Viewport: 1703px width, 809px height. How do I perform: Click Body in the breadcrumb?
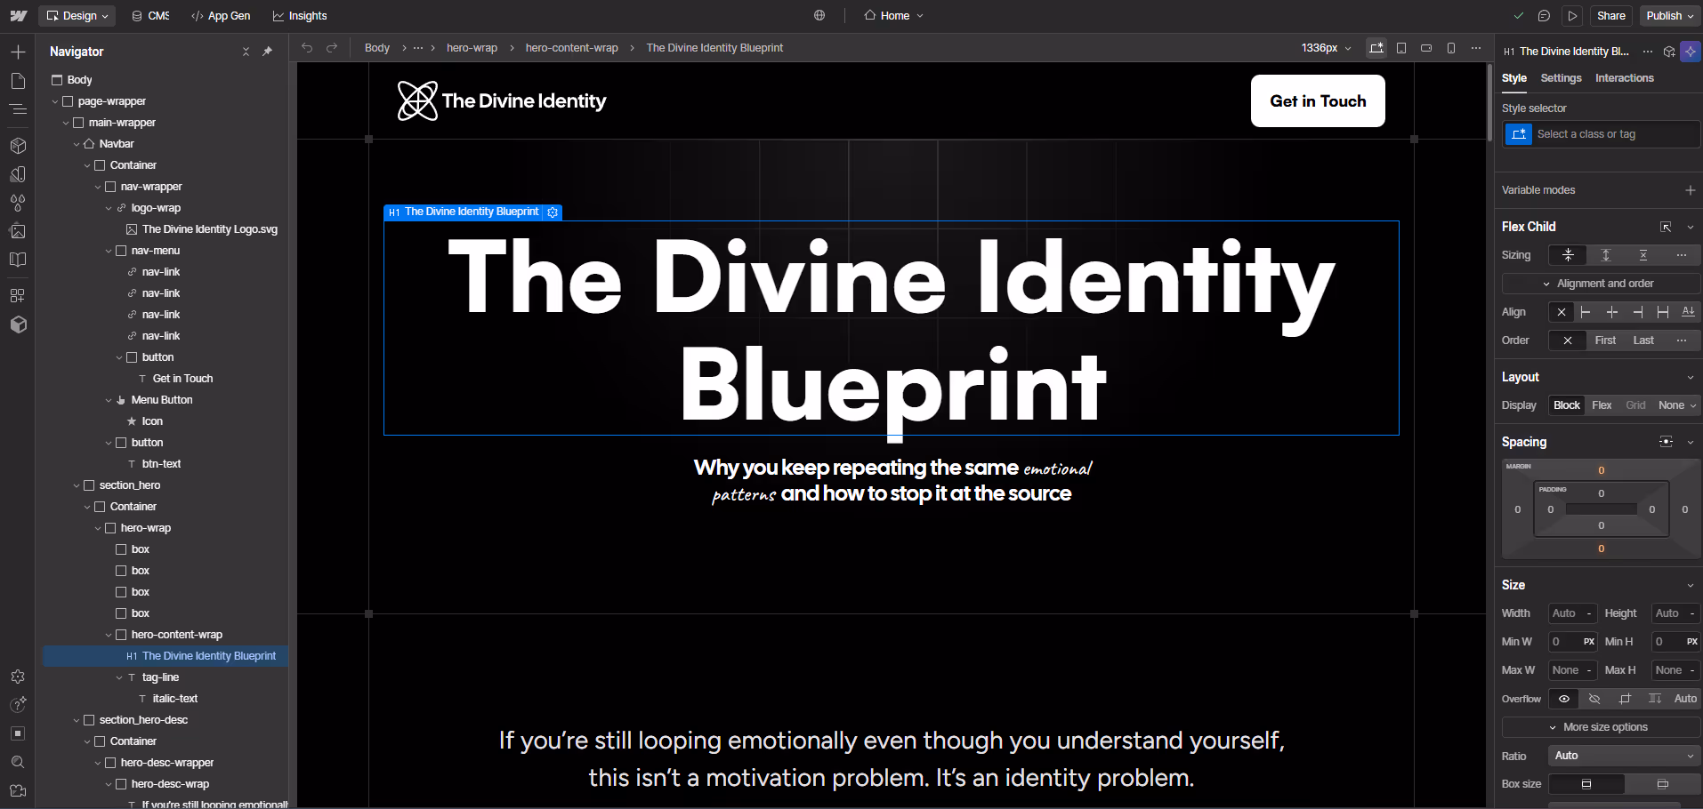[x=377, y=48]
